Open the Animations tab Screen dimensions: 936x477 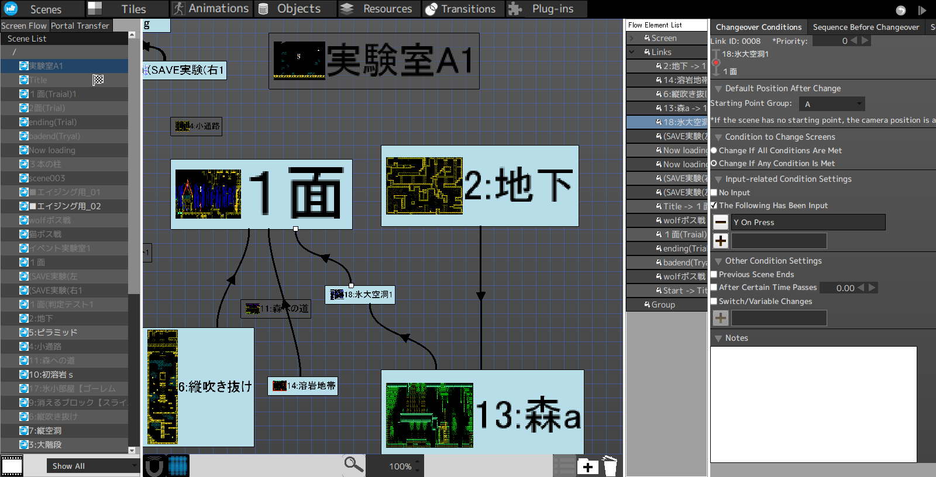click(212, 9)
